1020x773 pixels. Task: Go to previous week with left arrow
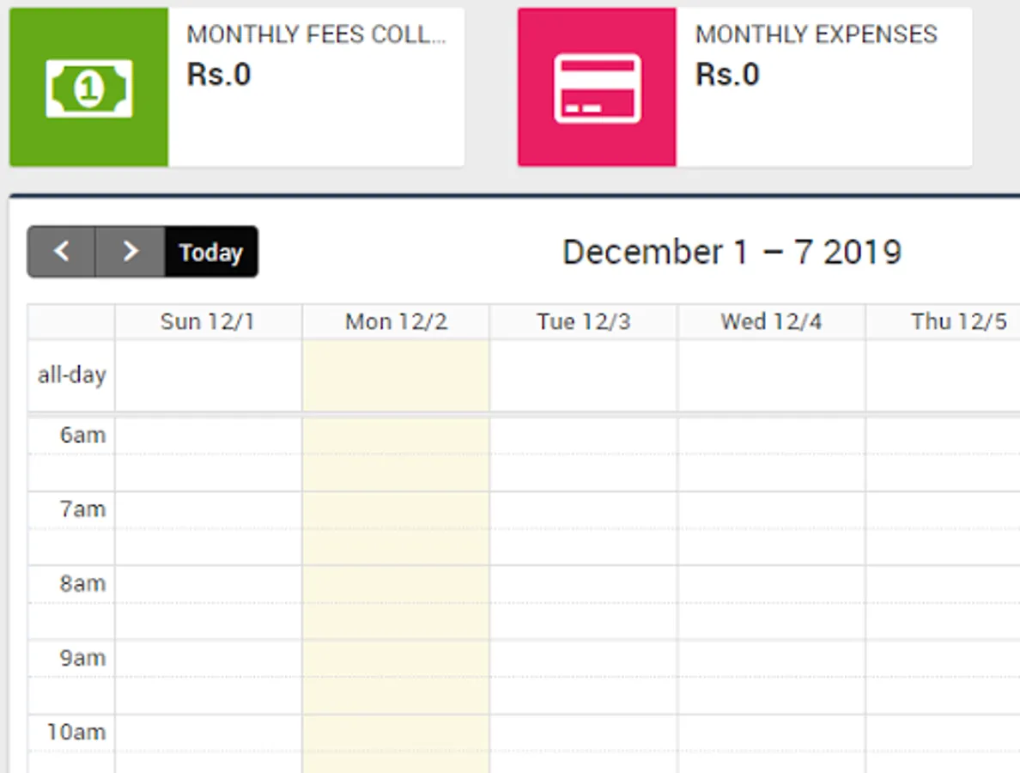click(61, 252)
